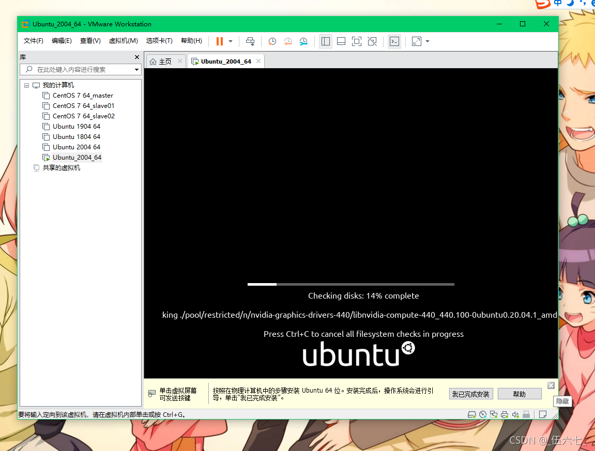595x451 pixels.
Task: Open the 编辑(E) menu
Action: 62,41
